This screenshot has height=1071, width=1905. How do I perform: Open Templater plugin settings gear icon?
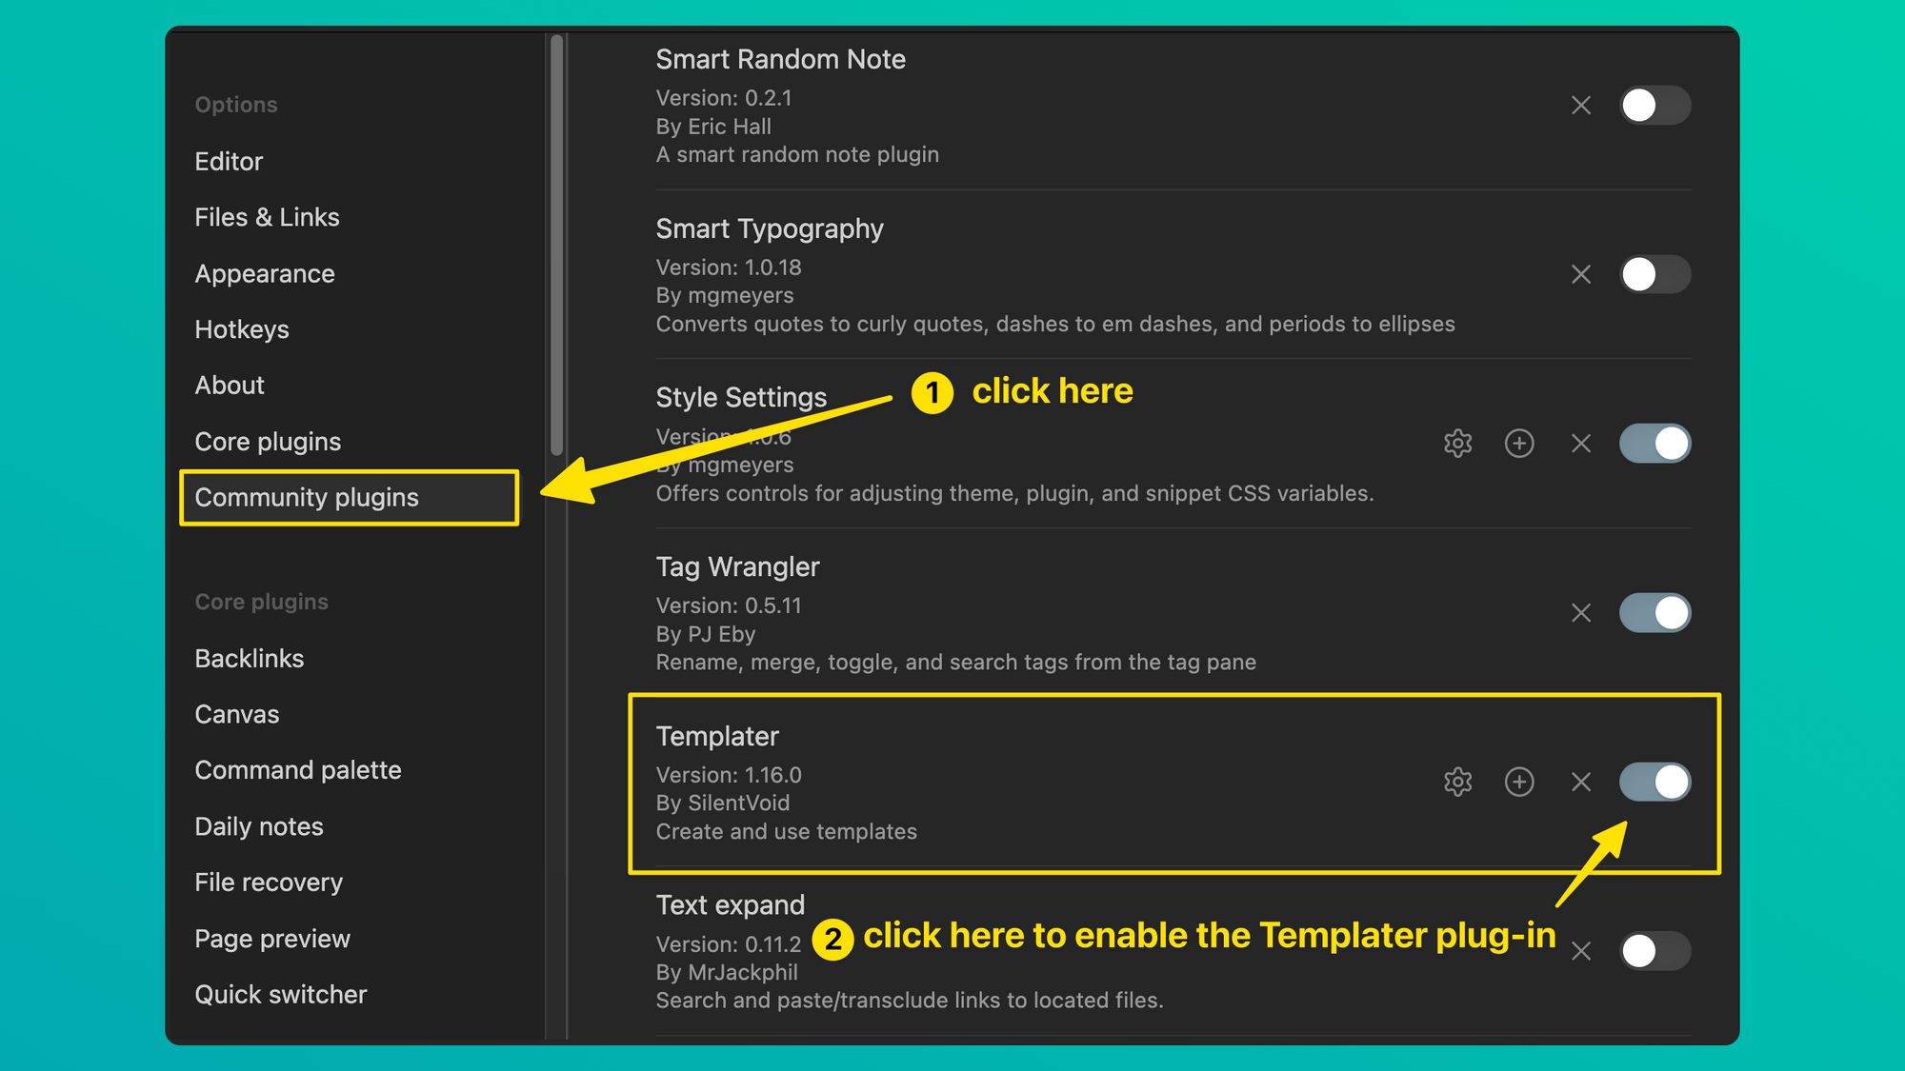[1457, 782]
